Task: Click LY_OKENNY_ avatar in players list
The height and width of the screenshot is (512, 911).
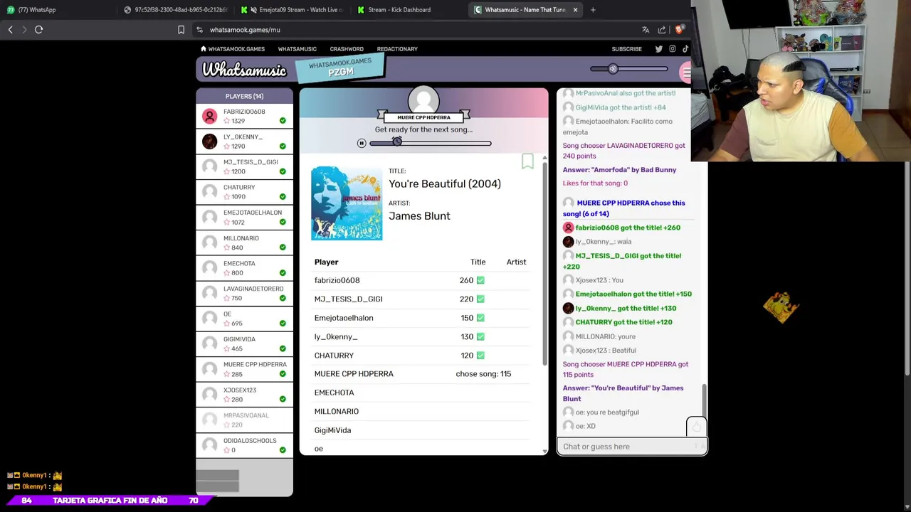Action: click(209, 141)
